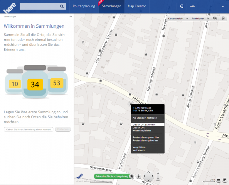229x185 pixels.
Task: Zoom out with the minus button
Action: click(158, 179)
